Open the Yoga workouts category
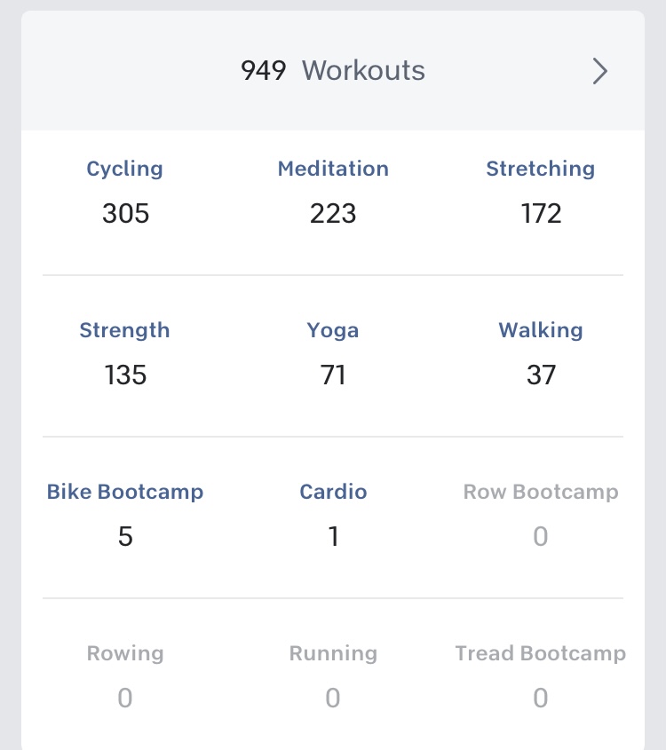The height and width of the screenshot is (750, 666). pos(333,330)
